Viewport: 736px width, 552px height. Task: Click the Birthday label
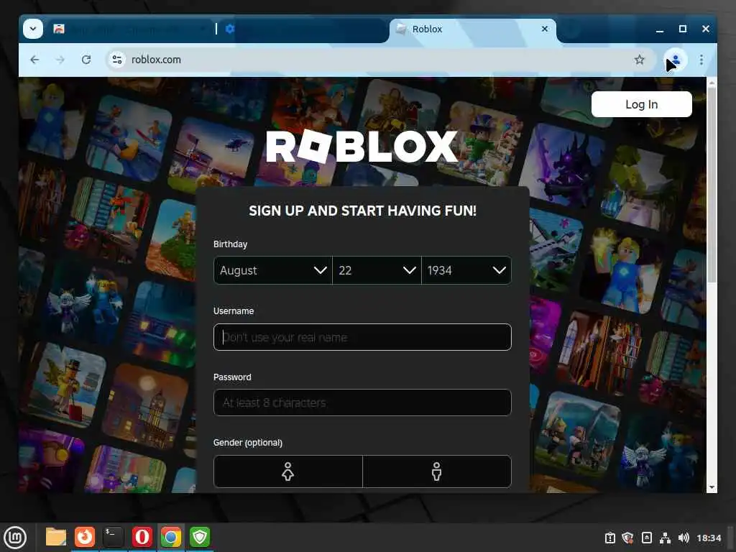pos(230,244)
